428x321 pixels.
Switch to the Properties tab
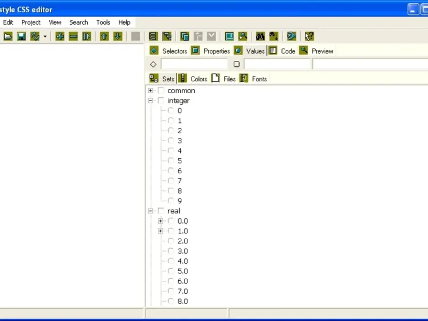(x=210, y=51)
